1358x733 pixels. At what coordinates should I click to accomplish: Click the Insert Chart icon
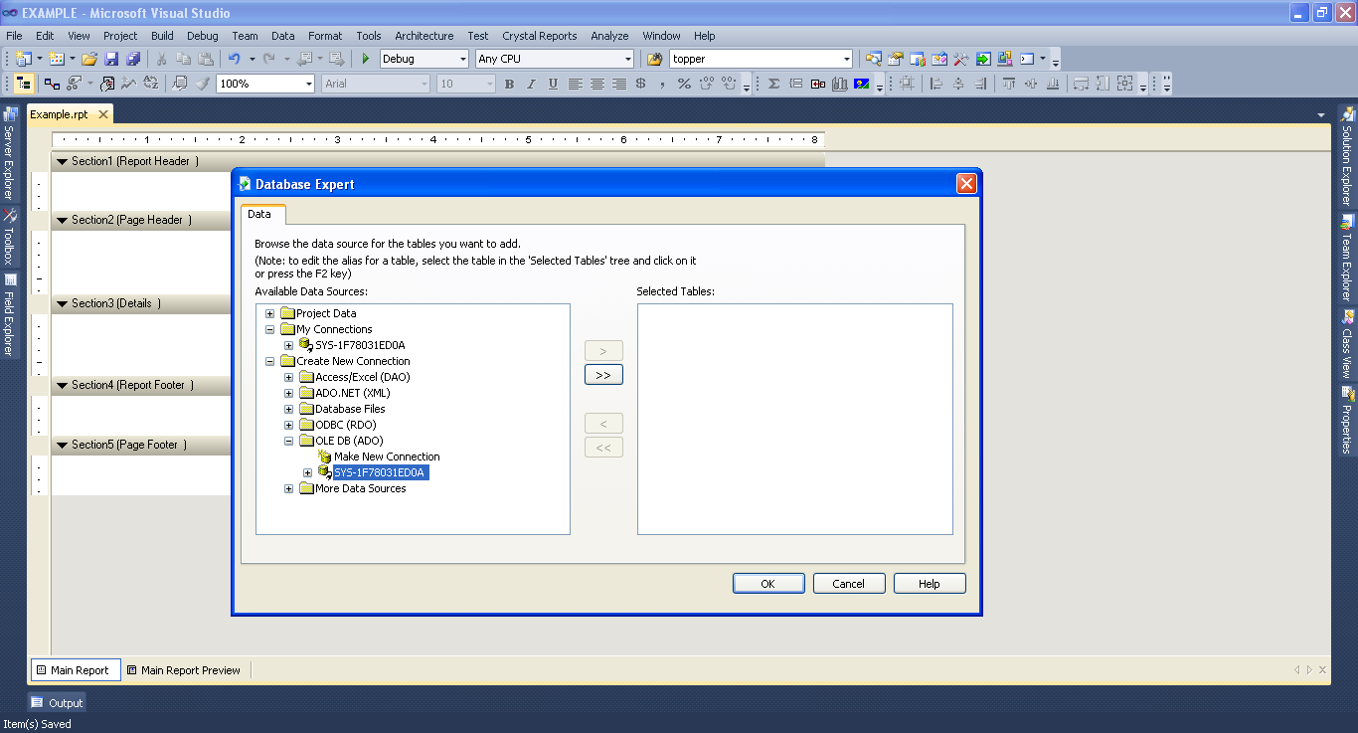coord(840,85)
